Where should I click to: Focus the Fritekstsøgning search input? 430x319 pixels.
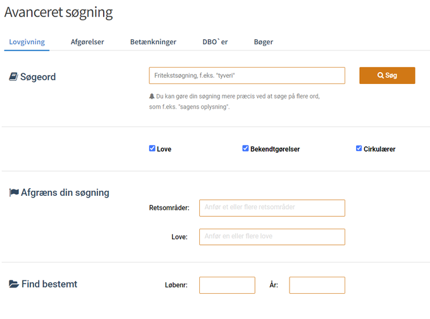point(247,76)
